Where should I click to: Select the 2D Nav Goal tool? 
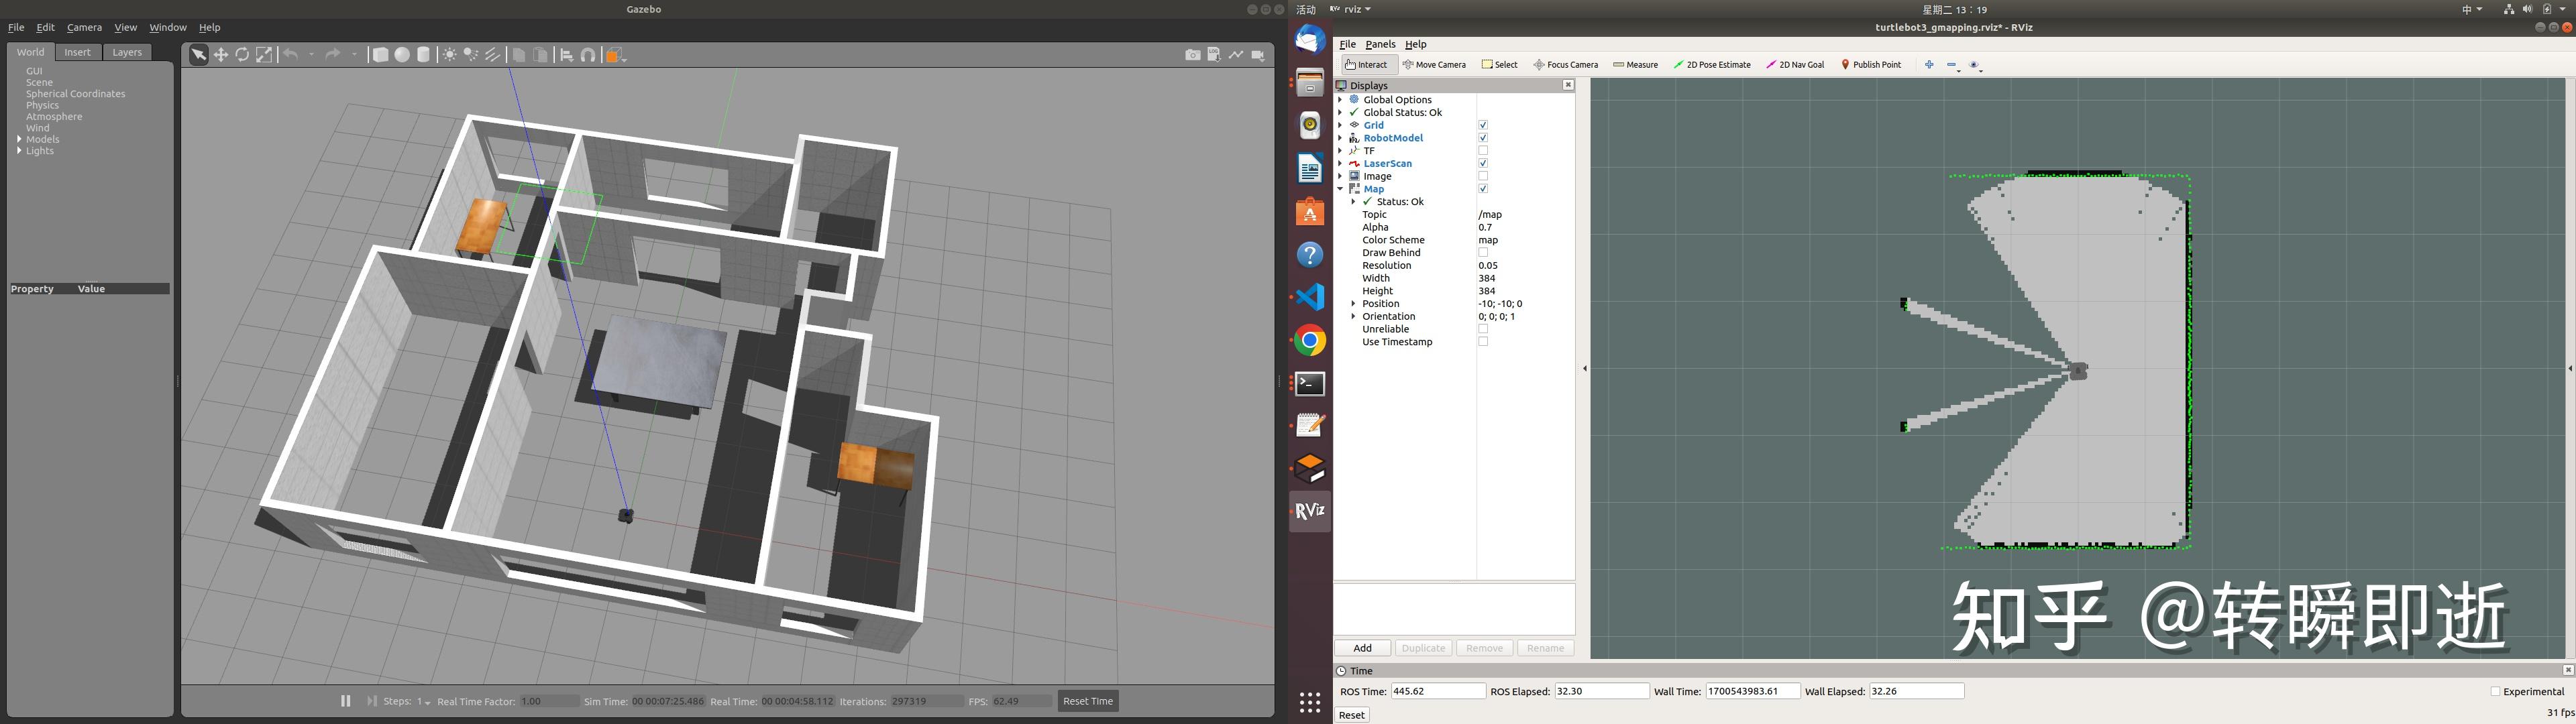click(x=1795, y=64)
